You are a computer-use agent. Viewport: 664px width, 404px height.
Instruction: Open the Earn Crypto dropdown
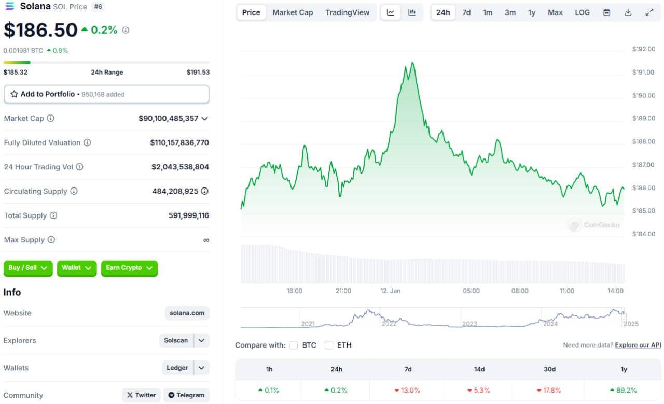pyautogui.click(x=129, y=268)
